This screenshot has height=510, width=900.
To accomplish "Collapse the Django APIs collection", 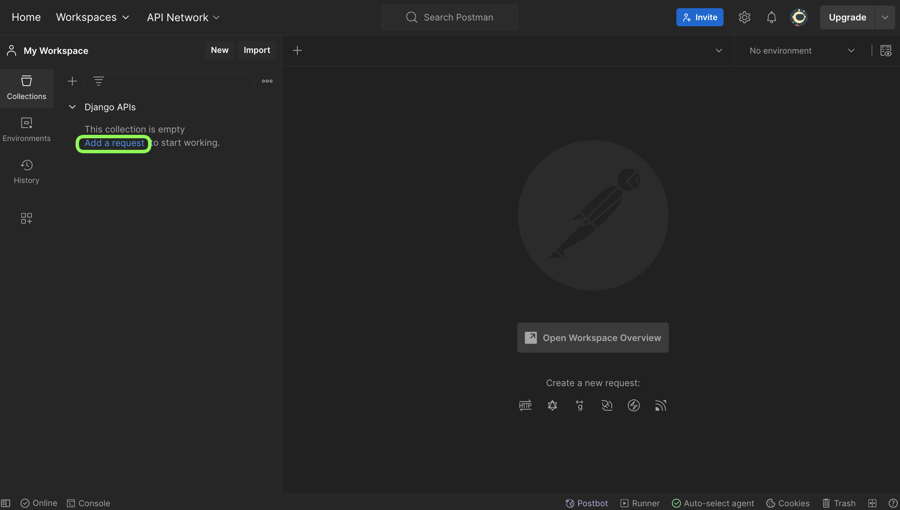I will point(72,107).
